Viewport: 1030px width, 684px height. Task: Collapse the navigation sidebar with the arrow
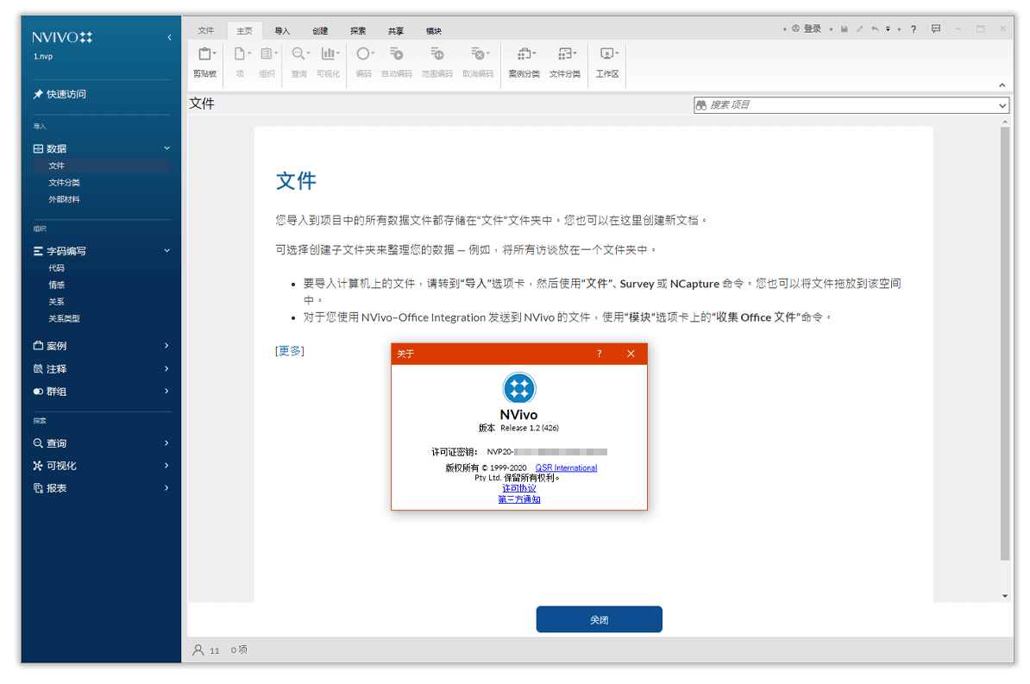tap(169, 37)
